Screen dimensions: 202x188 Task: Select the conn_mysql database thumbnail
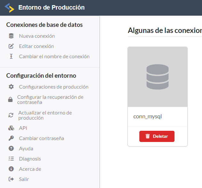coord(157,77)
